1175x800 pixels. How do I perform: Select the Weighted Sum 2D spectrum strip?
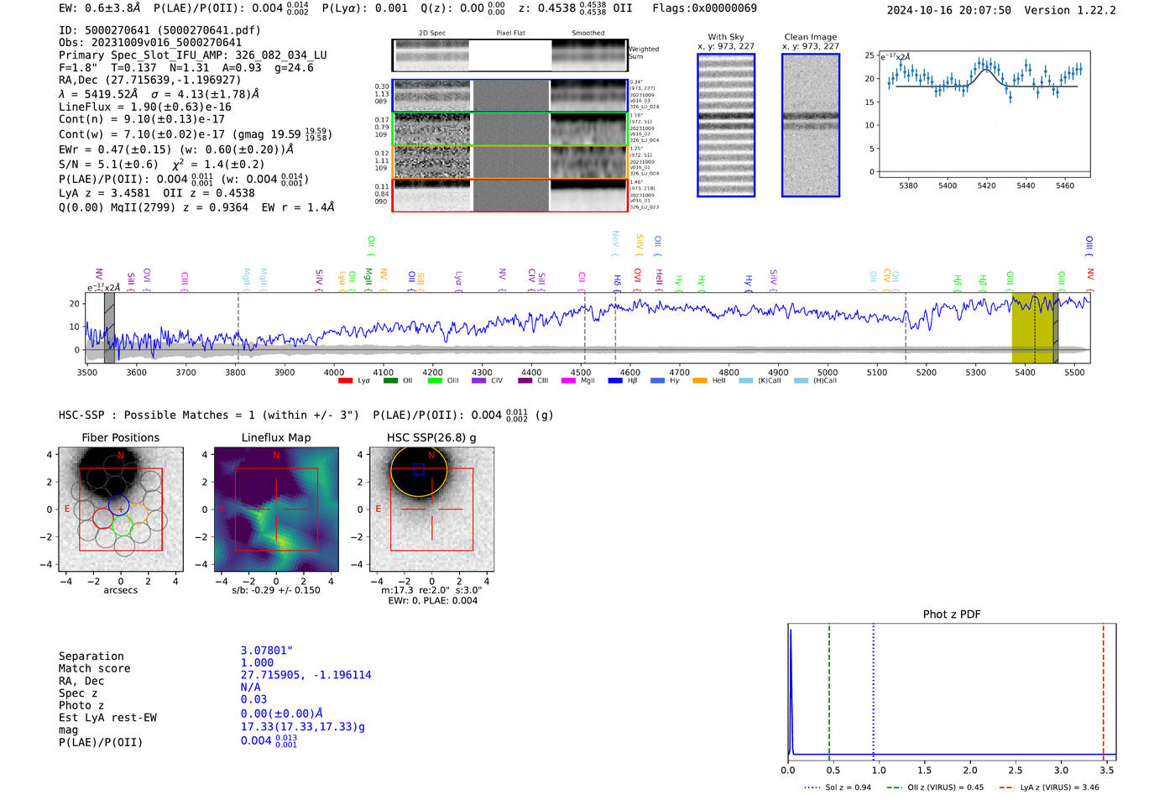click(509, 55)
